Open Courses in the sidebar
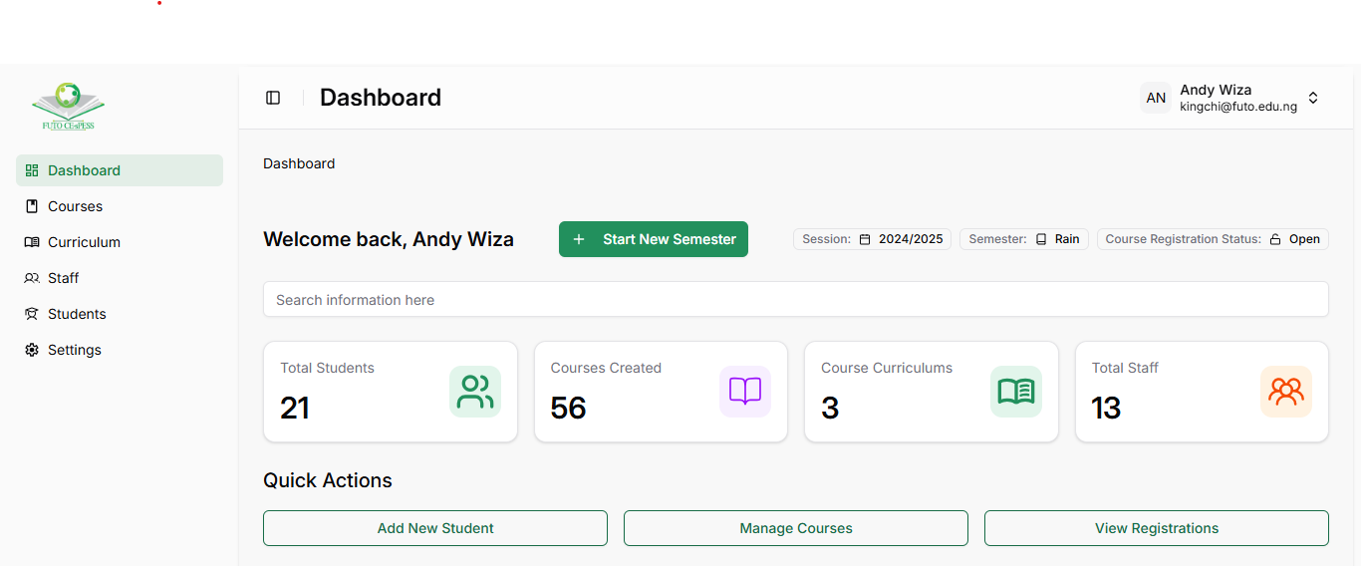Viewport: 1361px width, 566px height. pyautogui.click(x=76, y=206)
